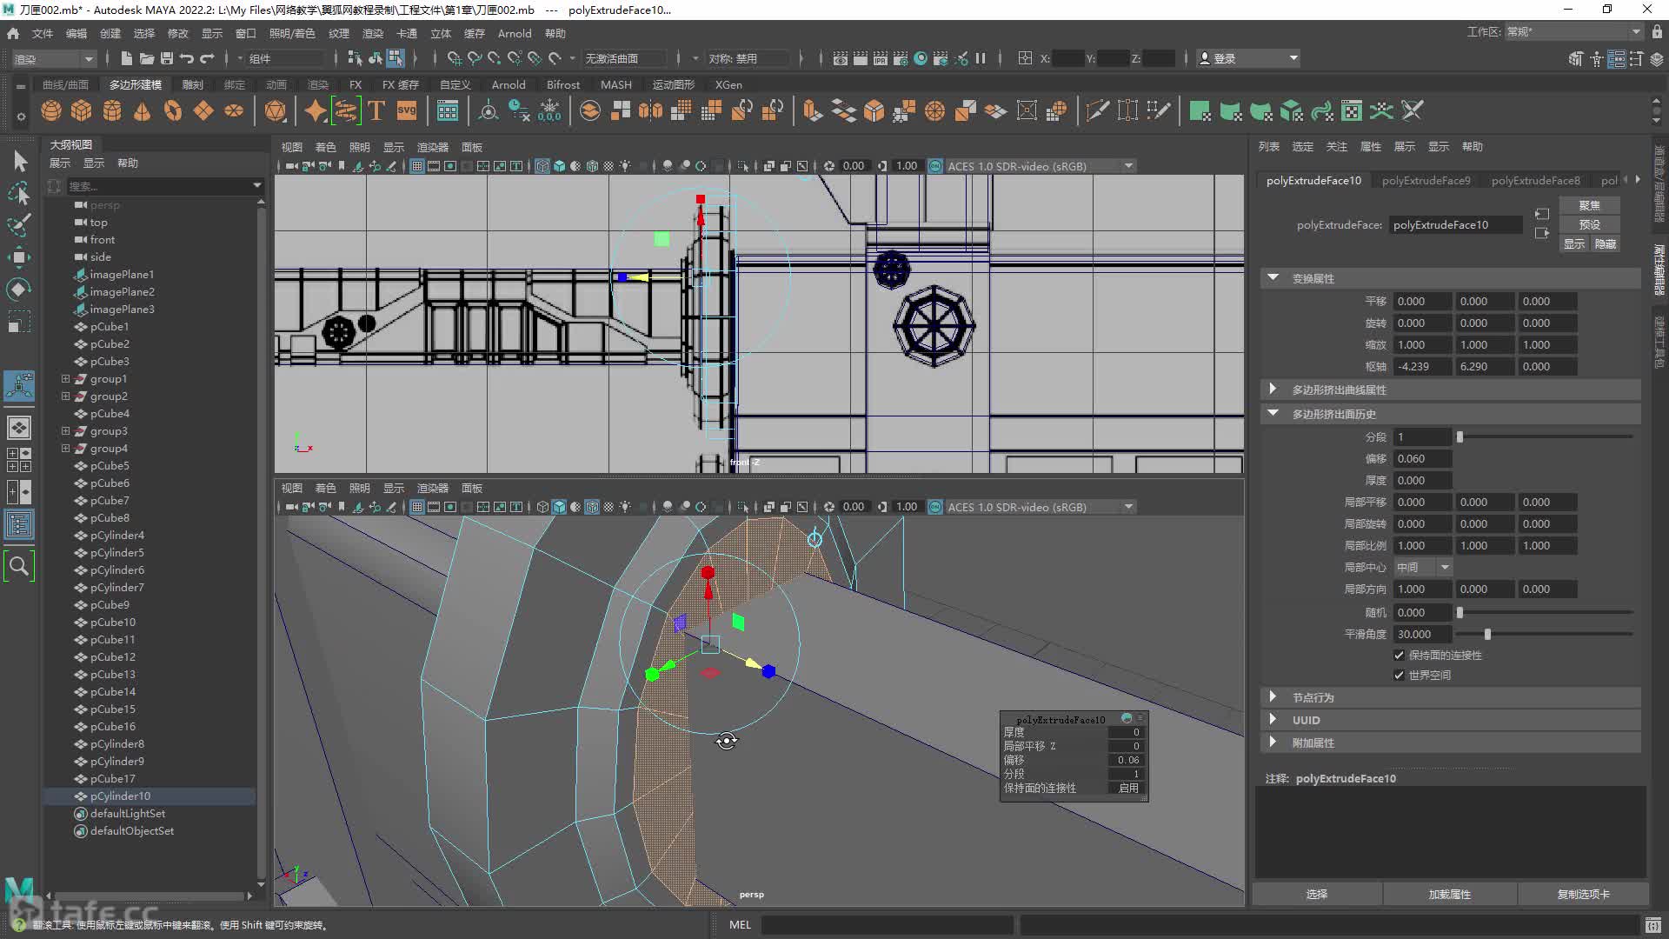This screenshot has width=1669, height=939.
Task: Create a polygon cube from the shelf
Action: 82,111
